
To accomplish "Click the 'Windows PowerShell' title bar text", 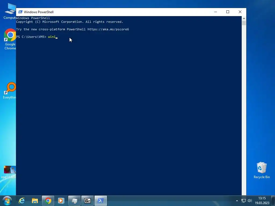I will pos(39,12).
